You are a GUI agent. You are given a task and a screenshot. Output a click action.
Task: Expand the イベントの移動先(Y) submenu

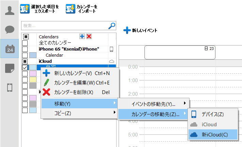[x=153, y=104]
